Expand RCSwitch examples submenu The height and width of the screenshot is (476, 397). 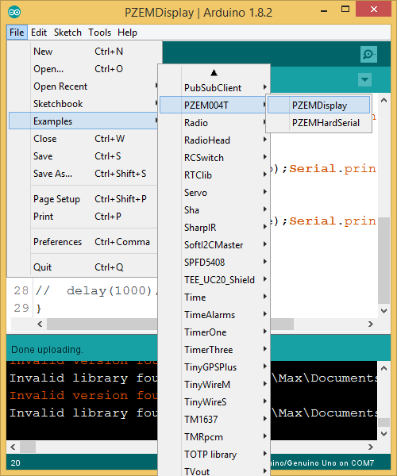[214, 158]
